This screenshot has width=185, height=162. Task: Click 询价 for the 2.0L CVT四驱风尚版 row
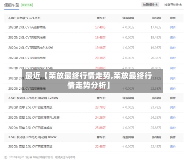coord(173,58)
